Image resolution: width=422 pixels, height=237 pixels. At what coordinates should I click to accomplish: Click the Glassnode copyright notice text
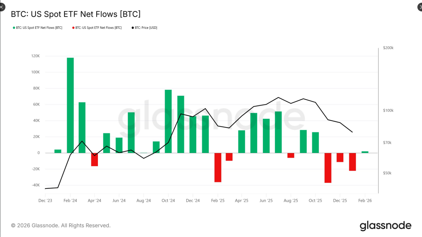pyautogui.click(x=61, y=226)
